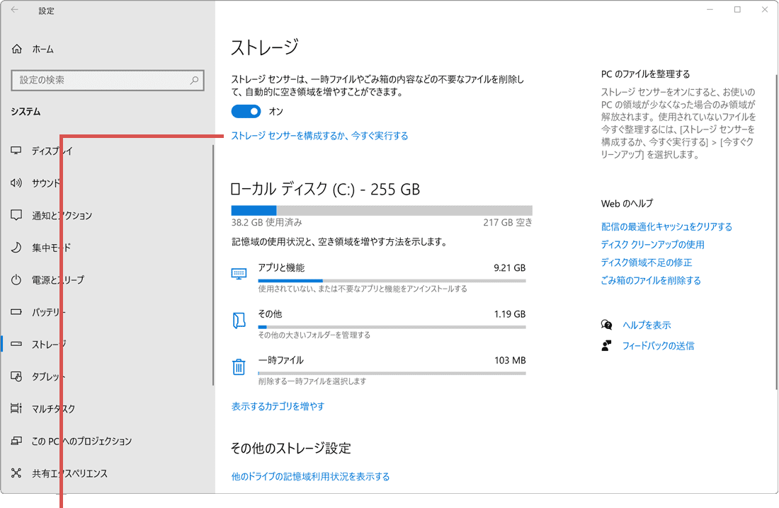Open 他のドライブの記憶域利用状況を表示する
The image size is (779, 508).
[310, 476]
